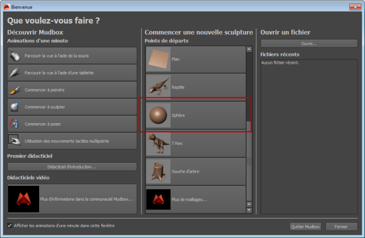This screenshot has width=365, height=238.
Task: Click the lower scroll up arrow above the down arrow
Action: coord(249,204)
